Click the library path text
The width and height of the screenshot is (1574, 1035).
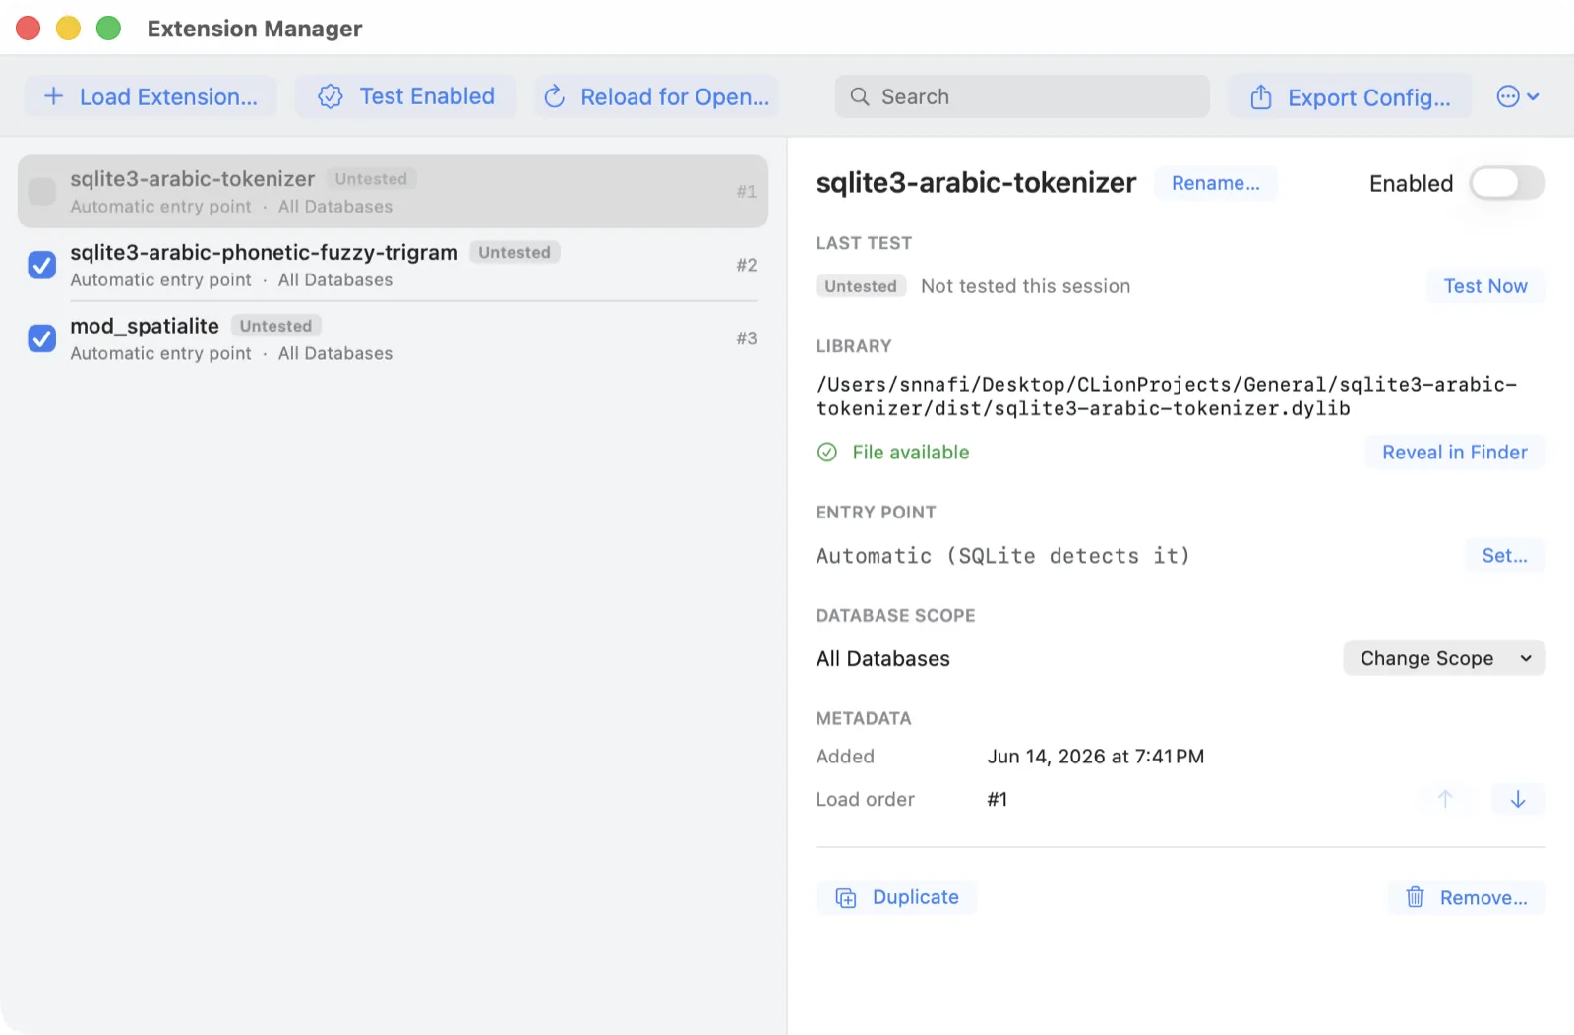1167,396
